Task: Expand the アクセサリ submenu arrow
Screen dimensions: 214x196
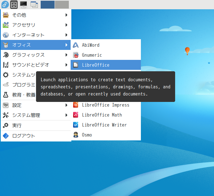Action: coord(66,25)
